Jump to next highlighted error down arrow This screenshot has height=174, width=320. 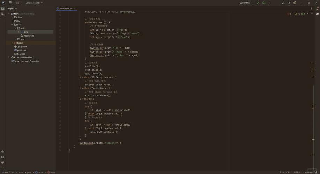tap(312, 14)
